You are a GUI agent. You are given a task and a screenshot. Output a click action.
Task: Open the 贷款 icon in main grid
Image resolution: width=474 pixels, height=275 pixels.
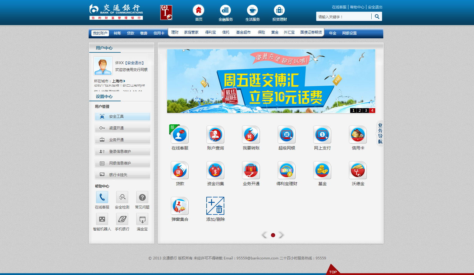[180, 170]
